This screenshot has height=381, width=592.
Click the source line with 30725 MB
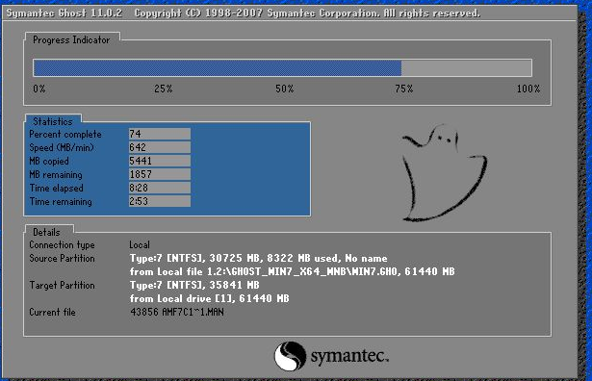click(259, 259)
